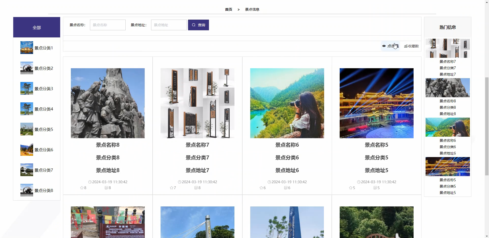Click comment count icon on 景点名称5 card

coord(375,188)
